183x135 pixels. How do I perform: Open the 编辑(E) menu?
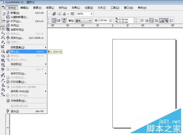coord(25,8)
